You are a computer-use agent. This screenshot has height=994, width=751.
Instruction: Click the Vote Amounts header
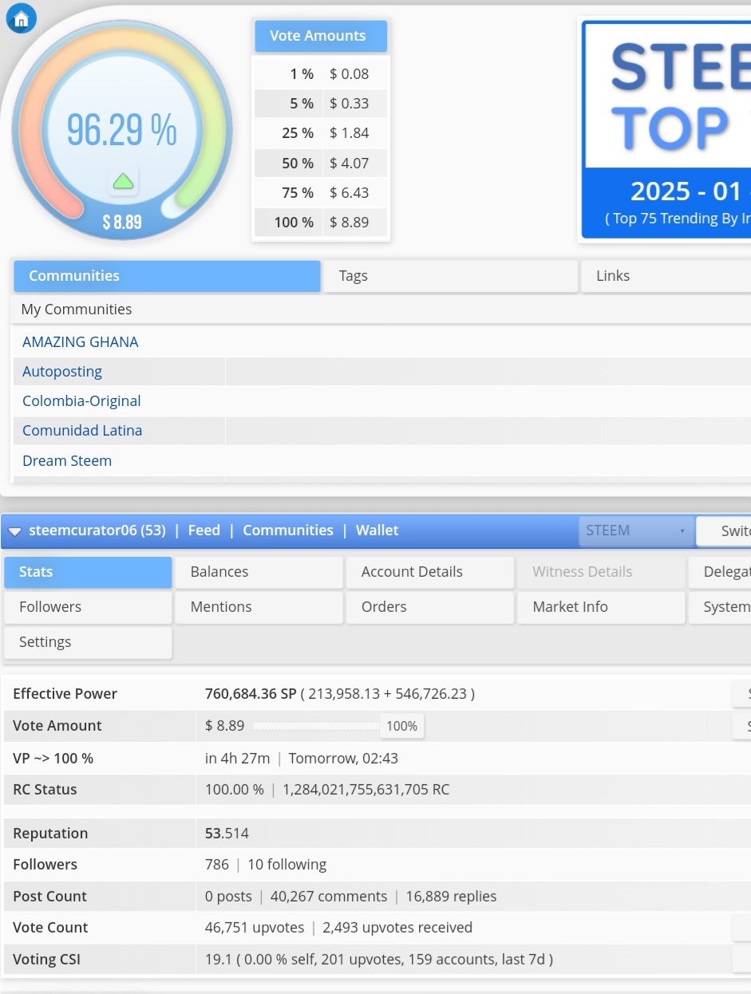point(321,36)
